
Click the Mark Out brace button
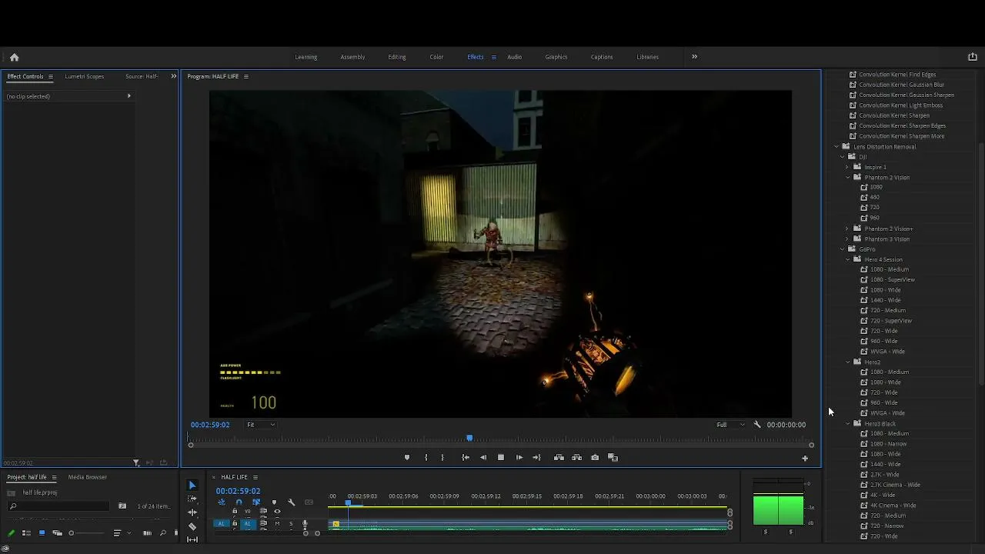click(x=442, y=458)
